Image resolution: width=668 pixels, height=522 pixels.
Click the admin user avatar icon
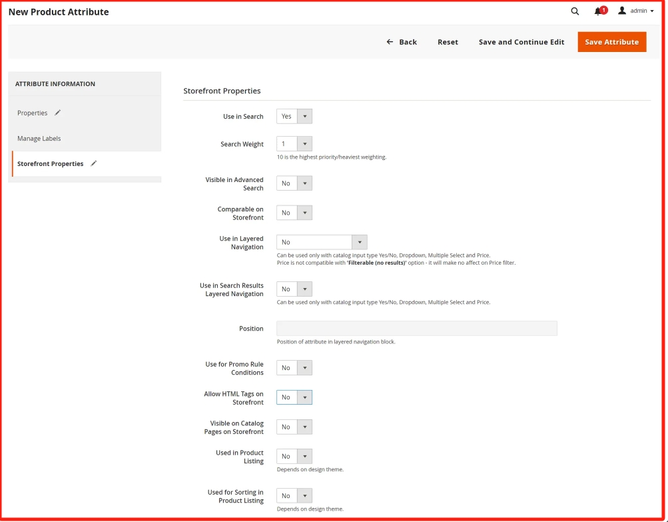point(622,11)
